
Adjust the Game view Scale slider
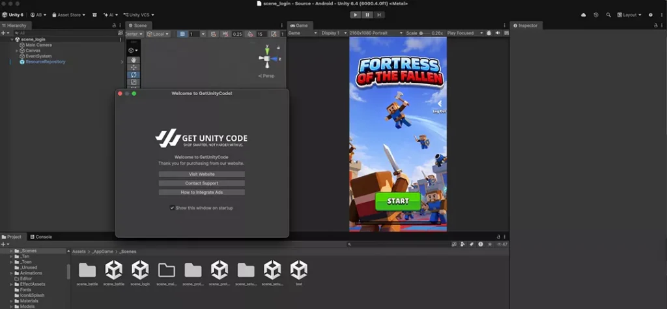pos(425,33)
